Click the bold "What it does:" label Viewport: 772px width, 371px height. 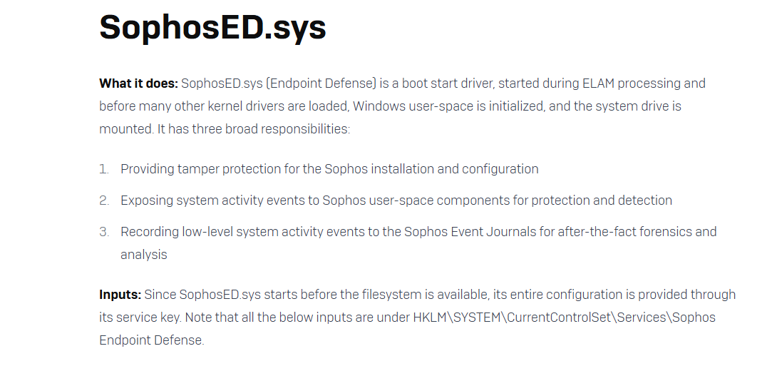[x=138, y=83]
